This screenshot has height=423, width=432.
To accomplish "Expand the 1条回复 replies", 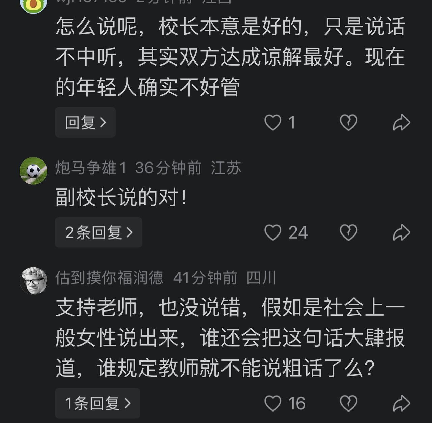I will [x=98, y=403].
